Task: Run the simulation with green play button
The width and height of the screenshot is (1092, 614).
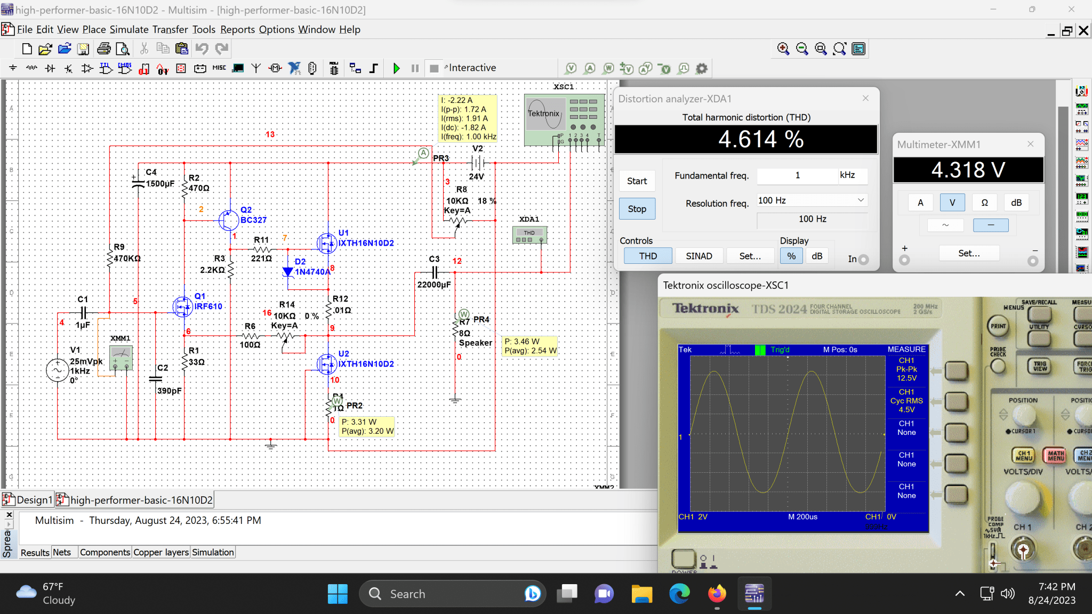Action: pyautogui.click(x=396, y=68)
